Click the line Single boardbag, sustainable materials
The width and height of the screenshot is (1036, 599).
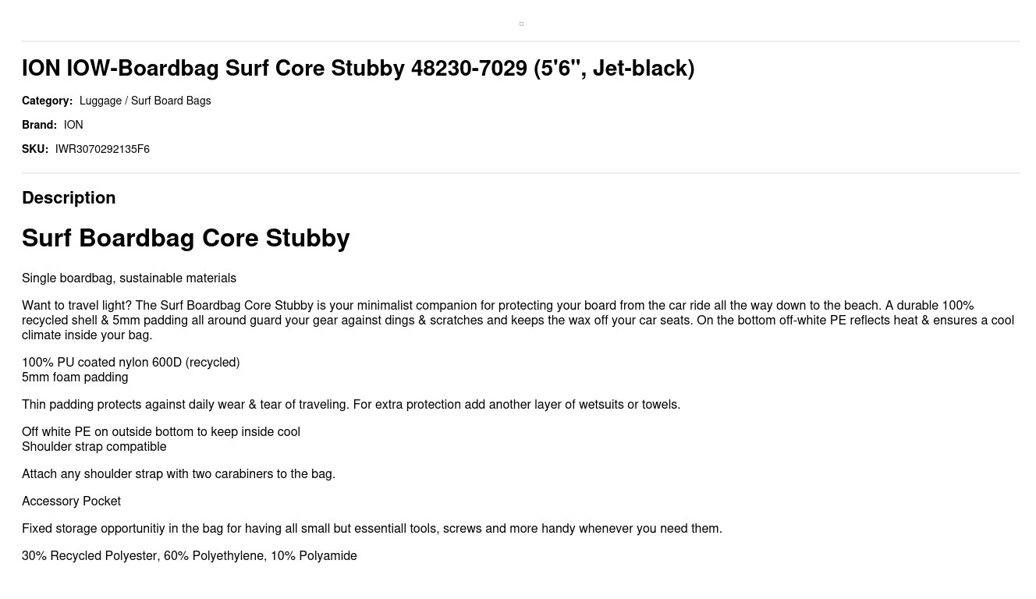(x=129, y=278)
